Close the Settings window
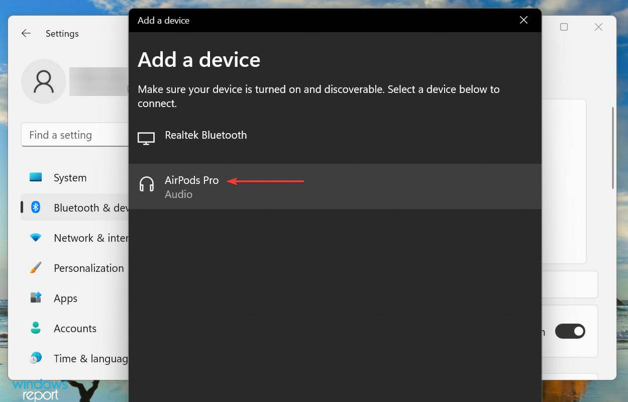 point(598,27)
